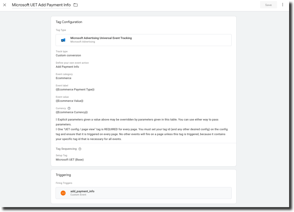Click the Custom conversion track type value
Viewport: 294px width, 212px height.
[x=68, y=55]
